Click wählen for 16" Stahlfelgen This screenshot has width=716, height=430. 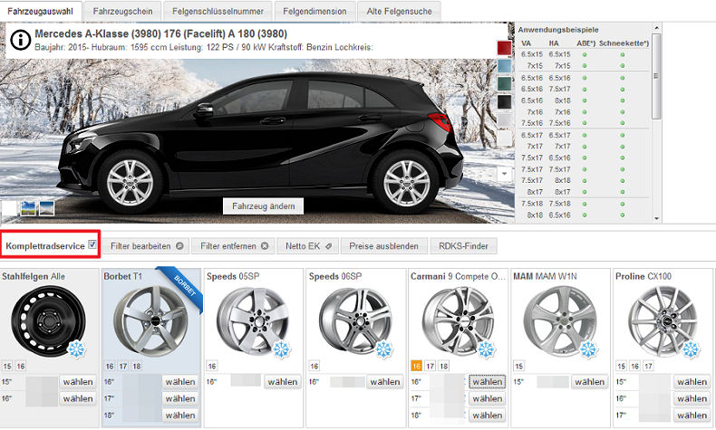click(78, 398)
